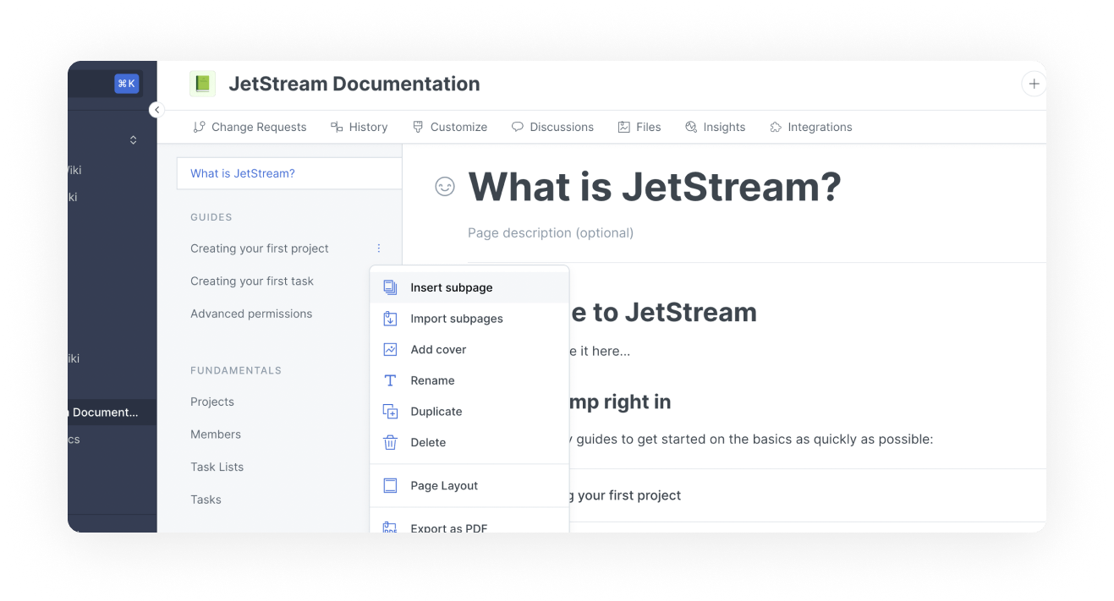Open the Tasks page
This screenshot has width=1114, height=601.
(206, 500)
